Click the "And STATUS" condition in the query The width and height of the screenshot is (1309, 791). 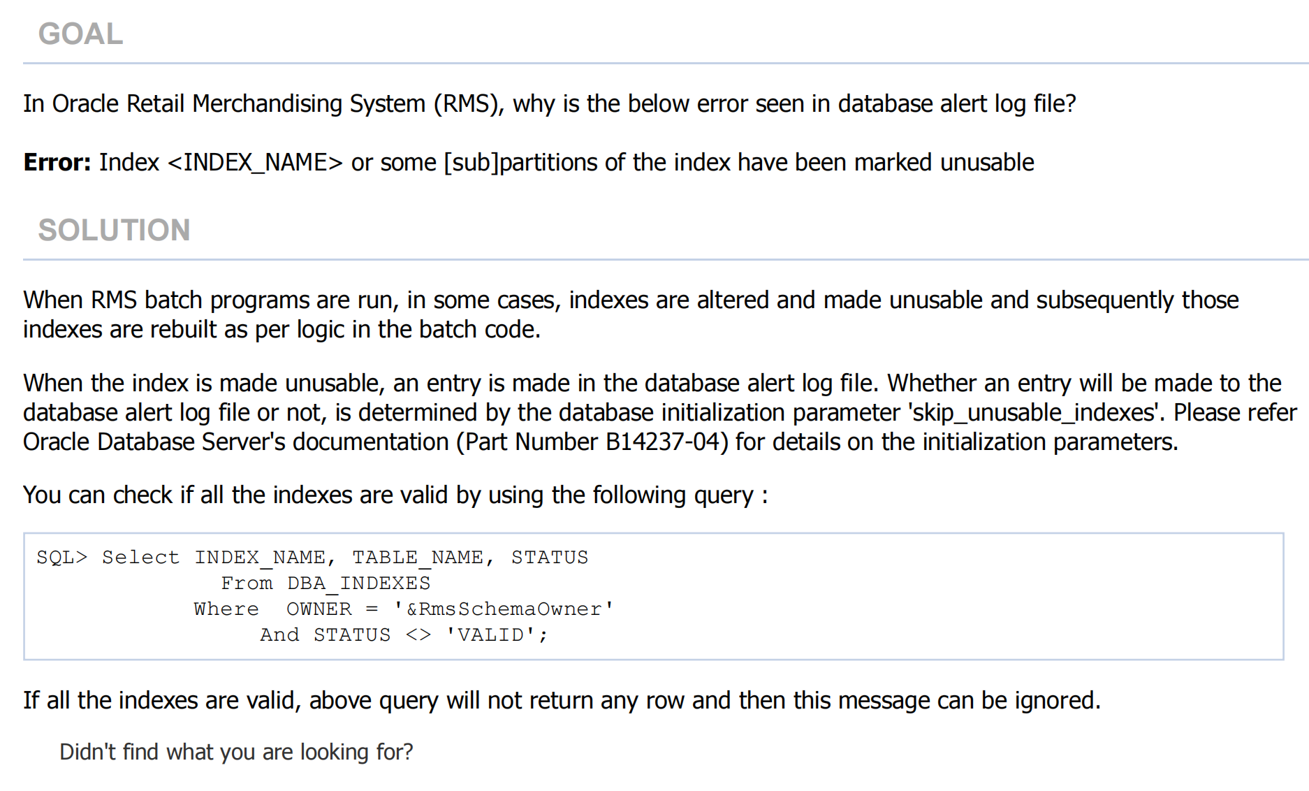(x=326, y=635)
